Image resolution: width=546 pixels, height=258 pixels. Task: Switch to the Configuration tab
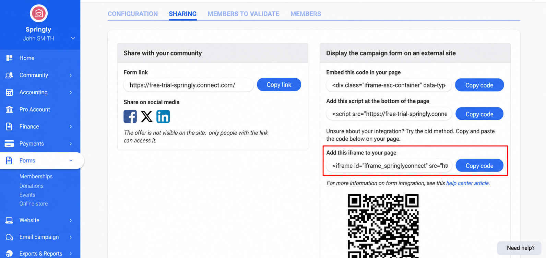point(133,14)
